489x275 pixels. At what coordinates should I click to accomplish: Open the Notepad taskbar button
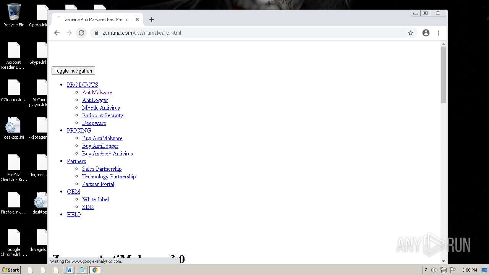tap(82, 270)
